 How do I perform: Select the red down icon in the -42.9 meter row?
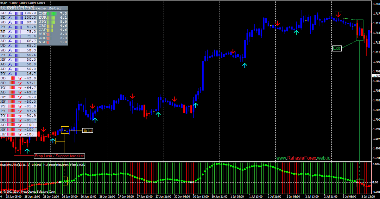[20, 78]
